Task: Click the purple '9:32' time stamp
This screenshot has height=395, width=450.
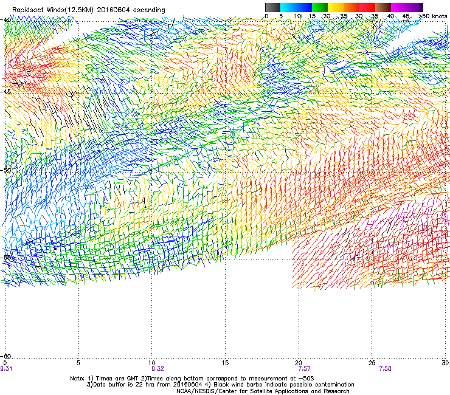Action: click(157, 369)
